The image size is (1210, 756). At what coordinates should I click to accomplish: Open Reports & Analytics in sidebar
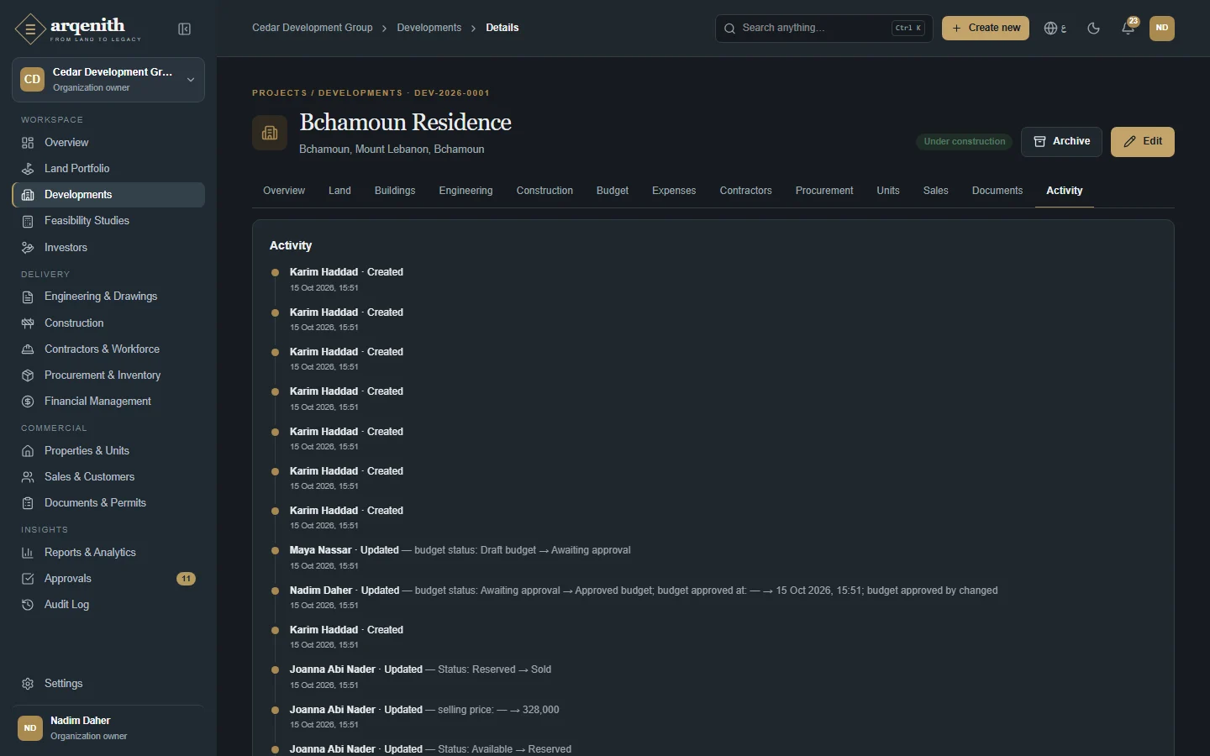(x=108, y=553)
